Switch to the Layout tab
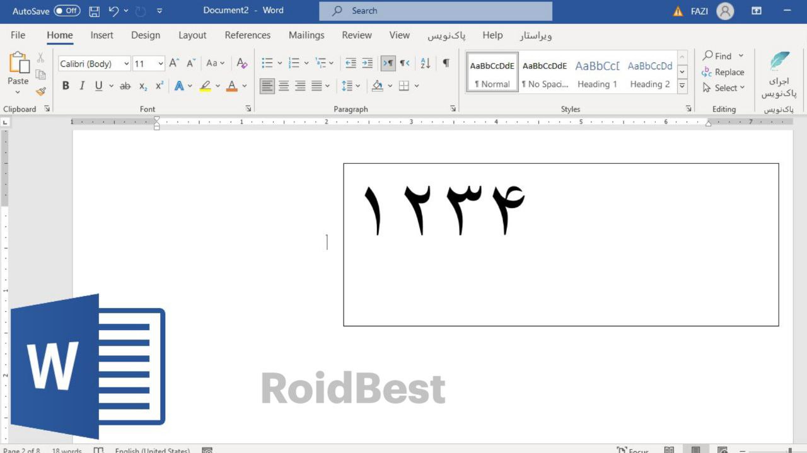 [192, 35]
